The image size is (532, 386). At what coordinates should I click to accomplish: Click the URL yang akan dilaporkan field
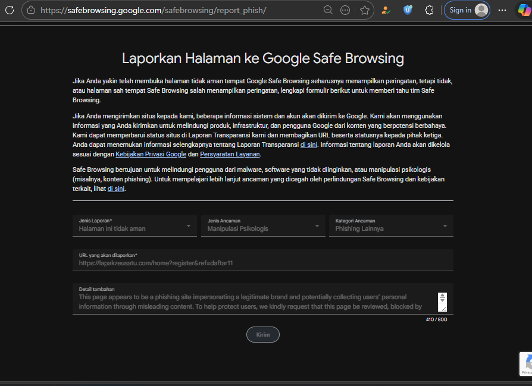(x=263, y=260)
